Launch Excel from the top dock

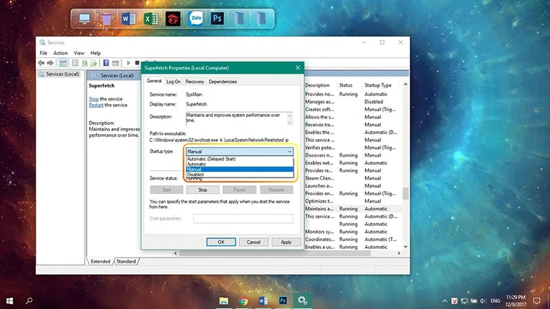tap(151, 18)
